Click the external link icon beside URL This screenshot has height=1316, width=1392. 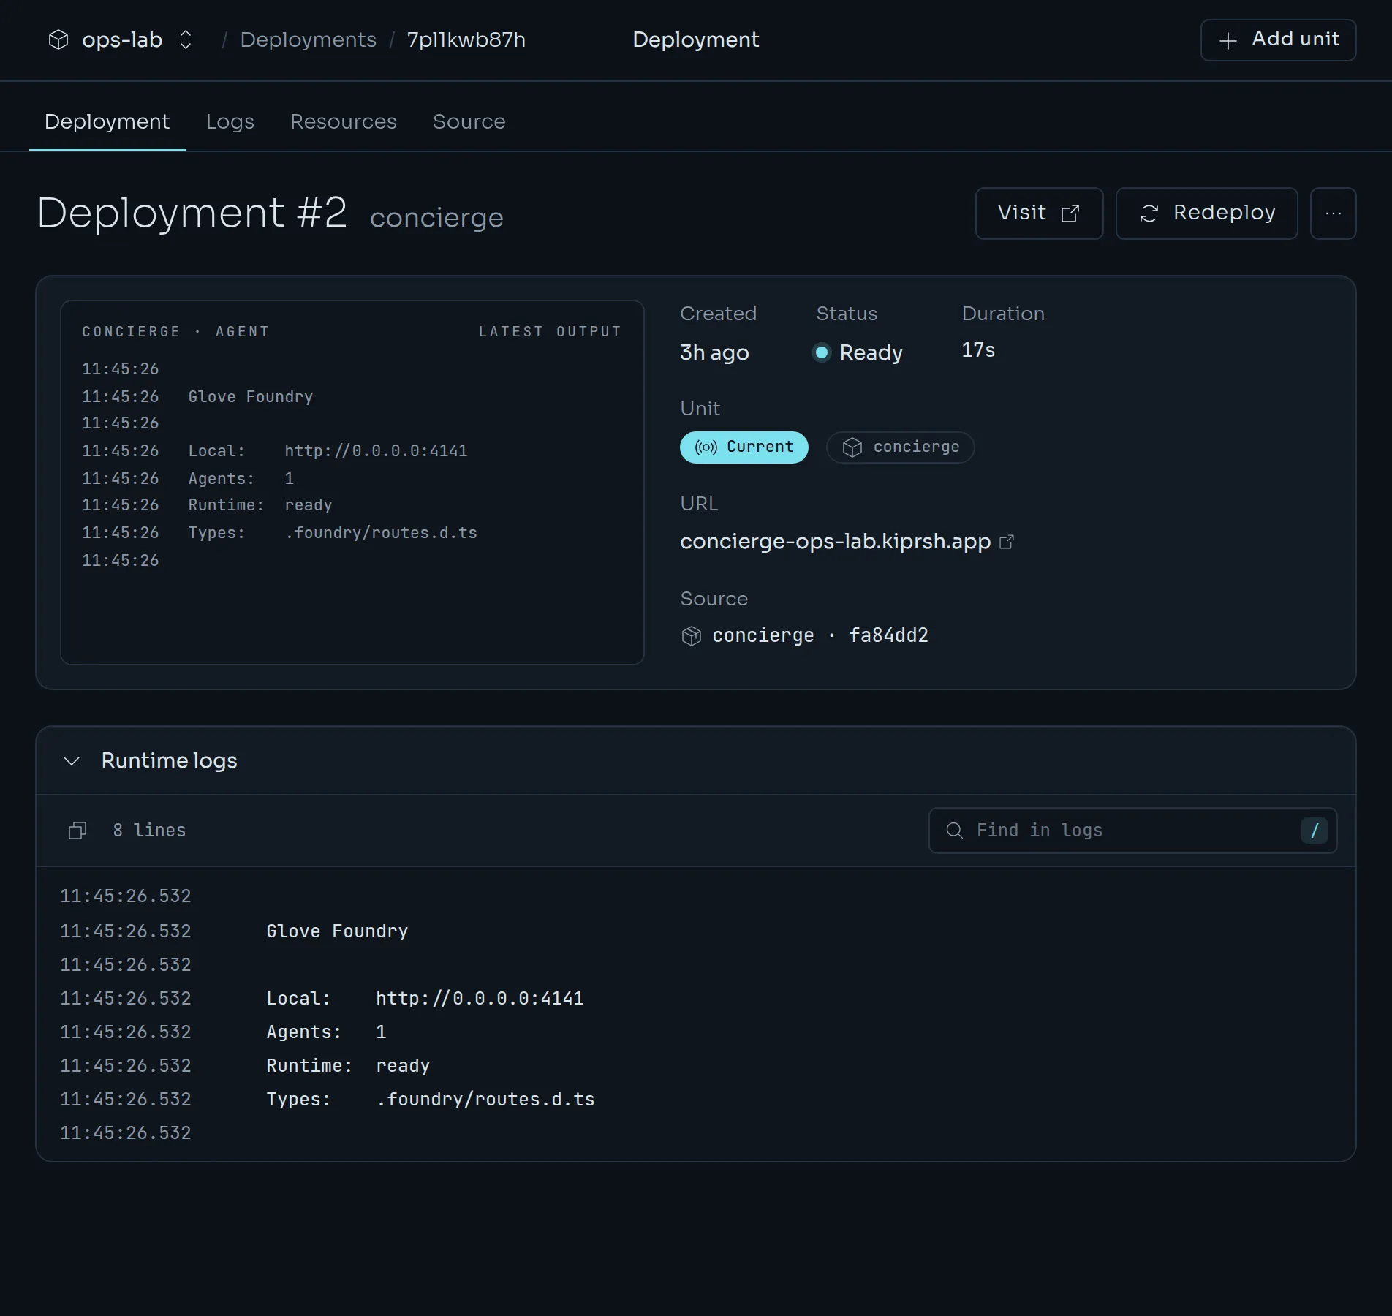click(1006, 542)
